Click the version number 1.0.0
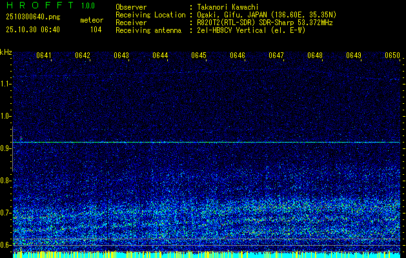The image size is (406, 258). [88, 6]
